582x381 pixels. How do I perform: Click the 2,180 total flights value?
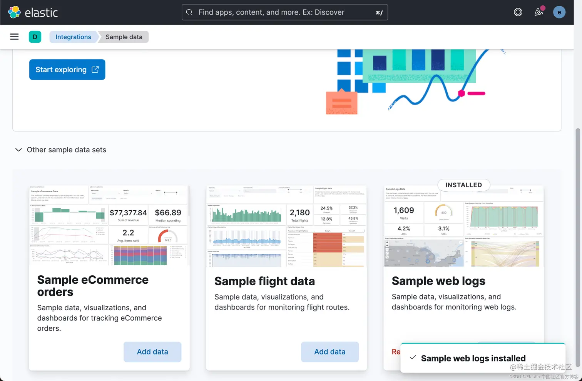pyautogui.click(x=300, y=213)
